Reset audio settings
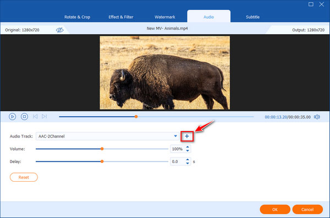This screenshot has width=330, height=218. tap(24, 177)
